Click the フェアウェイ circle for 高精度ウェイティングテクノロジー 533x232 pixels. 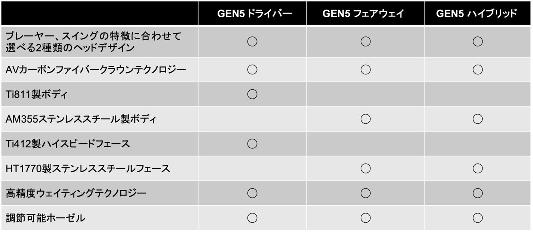pos(365,193)
